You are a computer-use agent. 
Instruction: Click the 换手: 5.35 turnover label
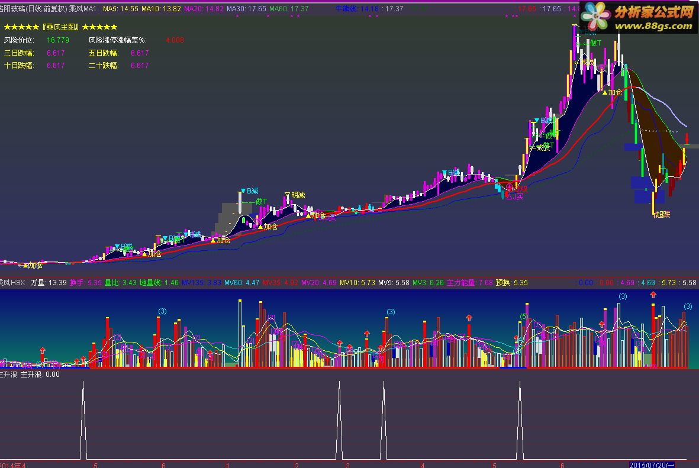click(x=86, y=283)
